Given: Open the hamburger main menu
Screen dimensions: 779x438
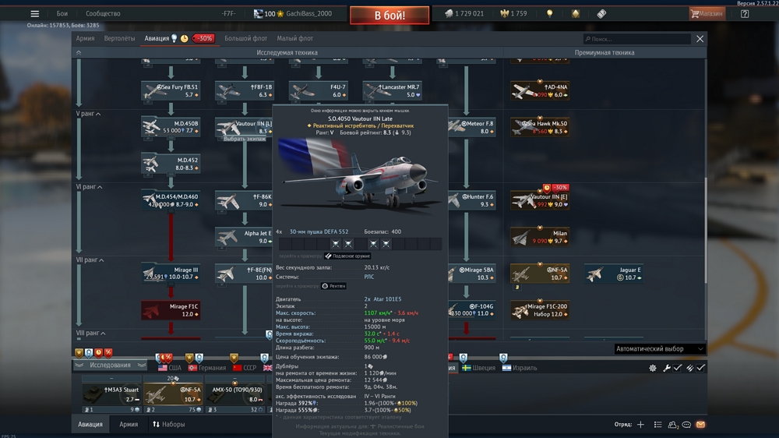Looking at the screenshot, I should tap(34, 13).
